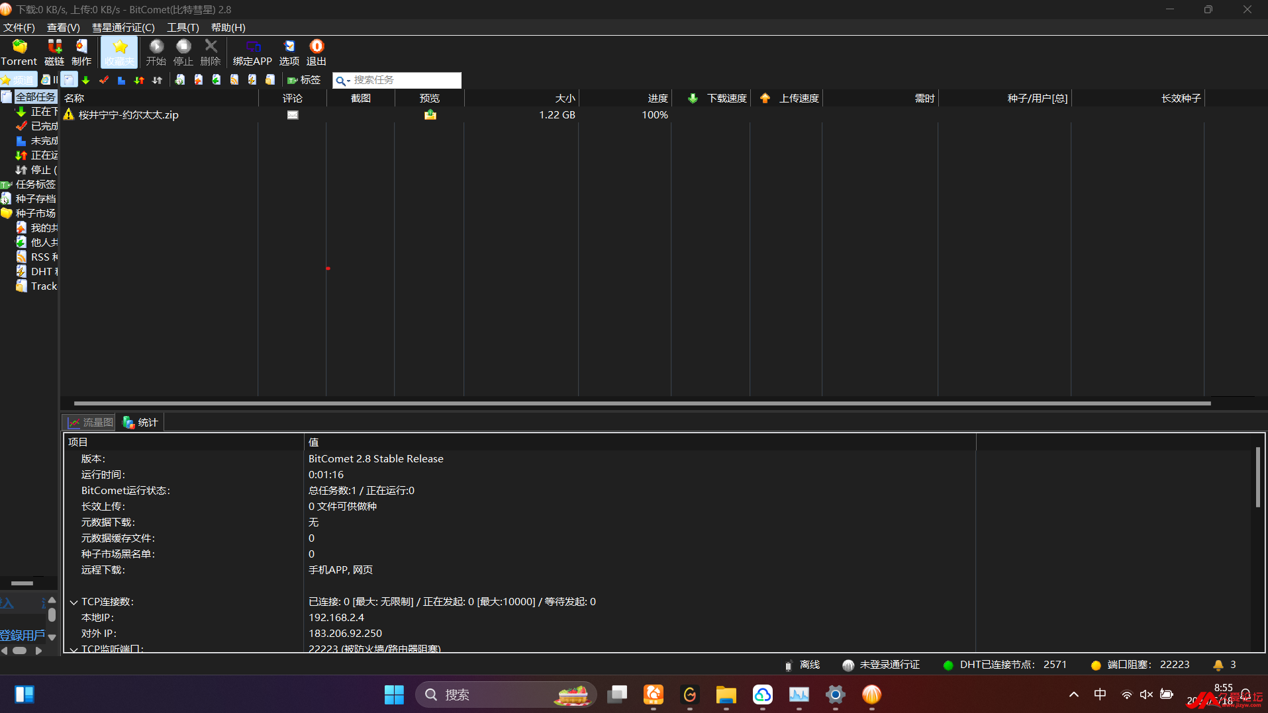Add a magnet link via 磁链
The image size is (1268, 713).
click(x=54, y=52)
